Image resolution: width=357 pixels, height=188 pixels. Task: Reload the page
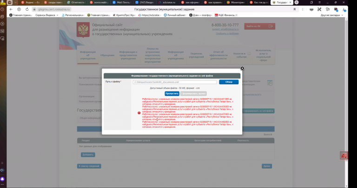point(27,9)
